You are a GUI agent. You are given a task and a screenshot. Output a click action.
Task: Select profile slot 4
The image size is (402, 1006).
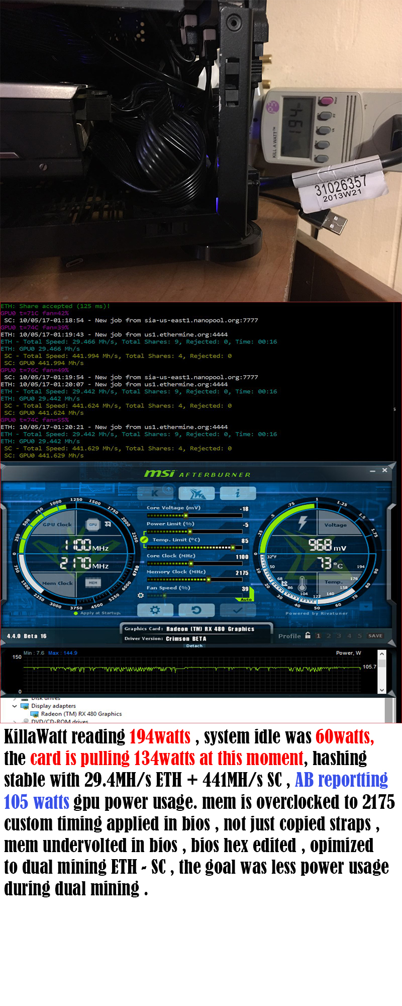(349, 636)
